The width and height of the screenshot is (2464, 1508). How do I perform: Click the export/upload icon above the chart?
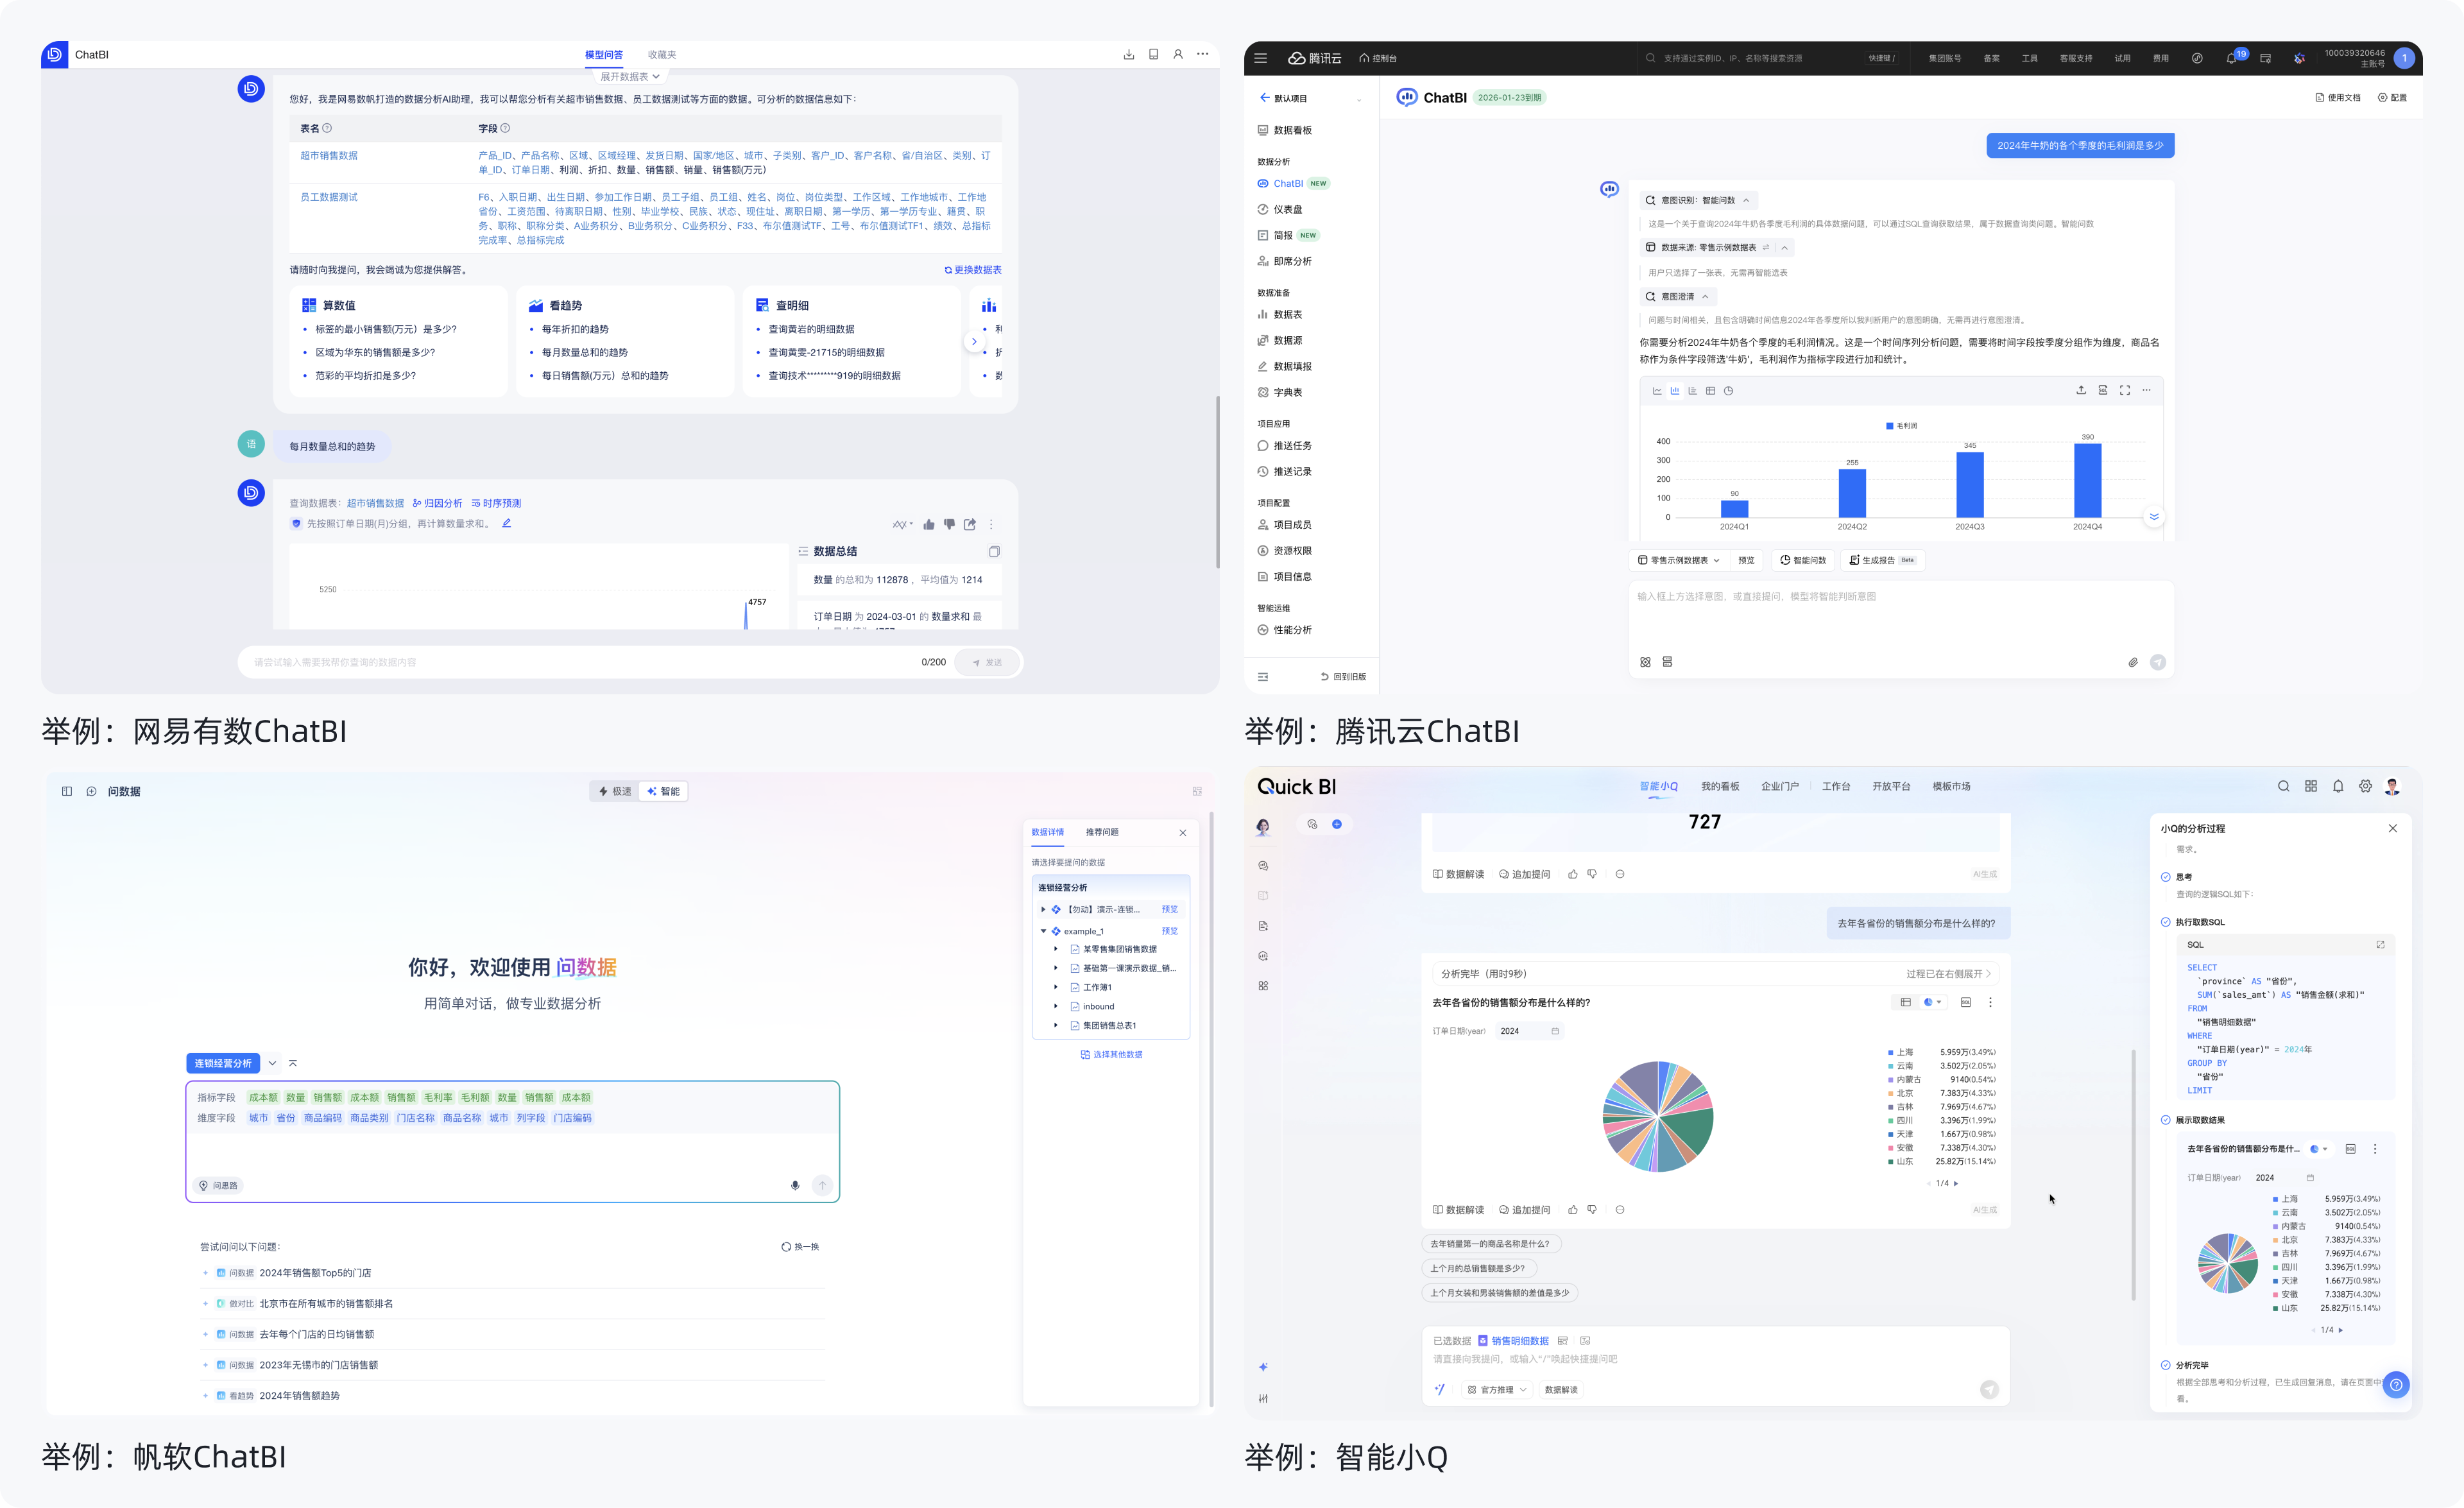pyautogui.click(x=2081, y=390)
